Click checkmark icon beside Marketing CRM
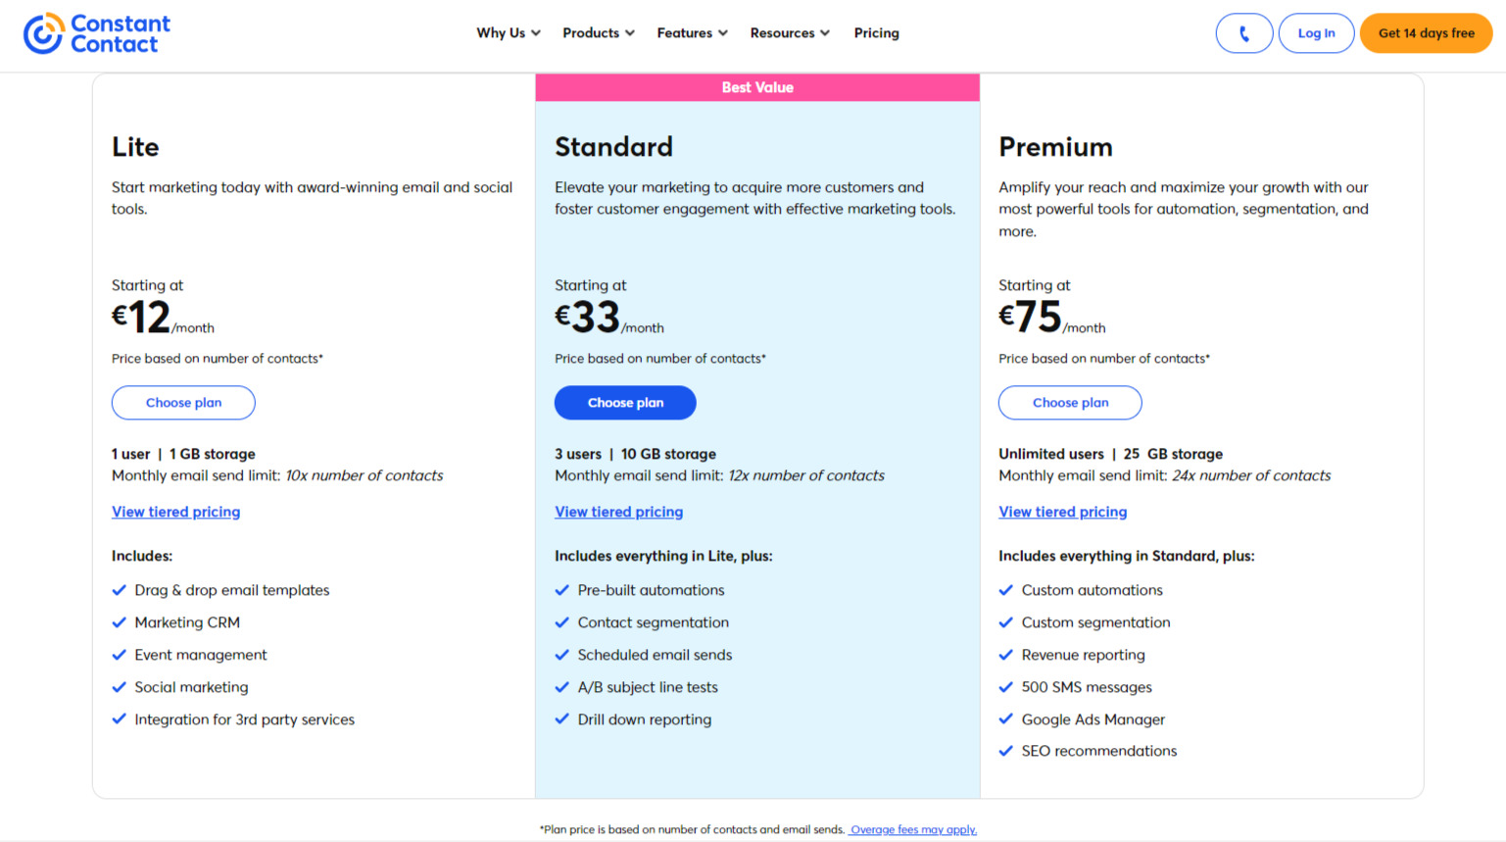Screen dimensions: 1506x842 click(120, 622)
